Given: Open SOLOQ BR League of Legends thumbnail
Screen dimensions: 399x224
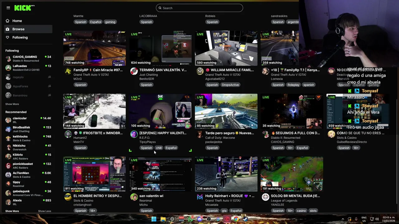Looking at the screenshot, I should (292, 174).
